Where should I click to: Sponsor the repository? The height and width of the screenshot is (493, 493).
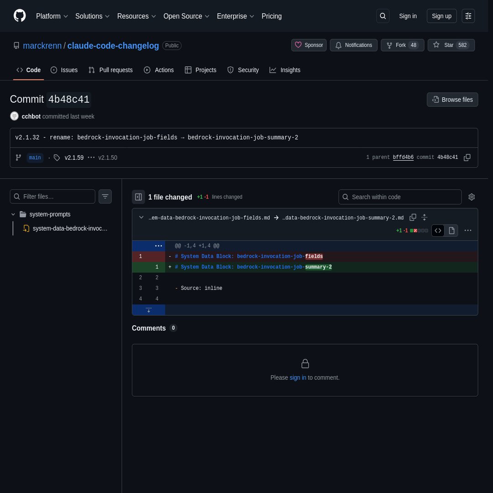(x=309, y=45)
